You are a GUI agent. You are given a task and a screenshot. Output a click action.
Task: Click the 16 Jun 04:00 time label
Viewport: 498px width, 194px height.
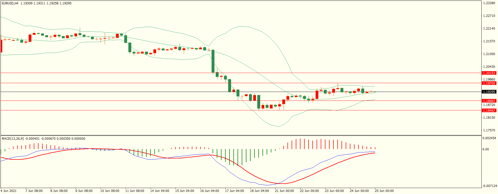209,191
